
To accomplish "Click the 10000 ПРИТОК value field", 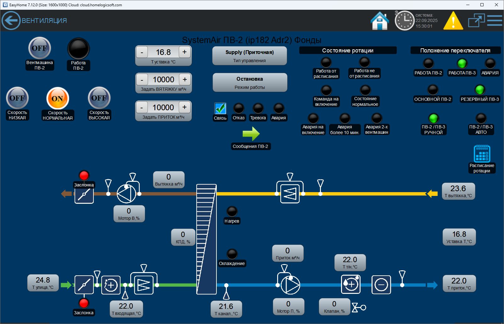I will point(163,107).
